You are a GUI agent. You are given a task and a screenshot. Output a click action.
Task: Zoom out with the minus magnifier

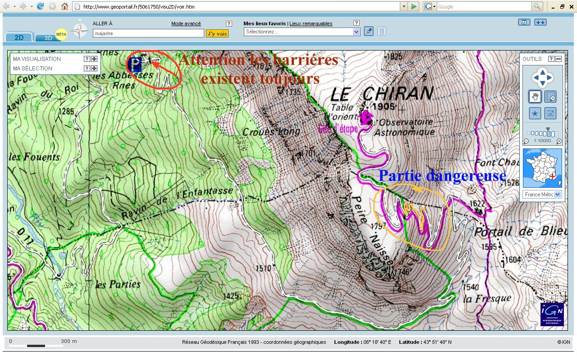(526, 141)
